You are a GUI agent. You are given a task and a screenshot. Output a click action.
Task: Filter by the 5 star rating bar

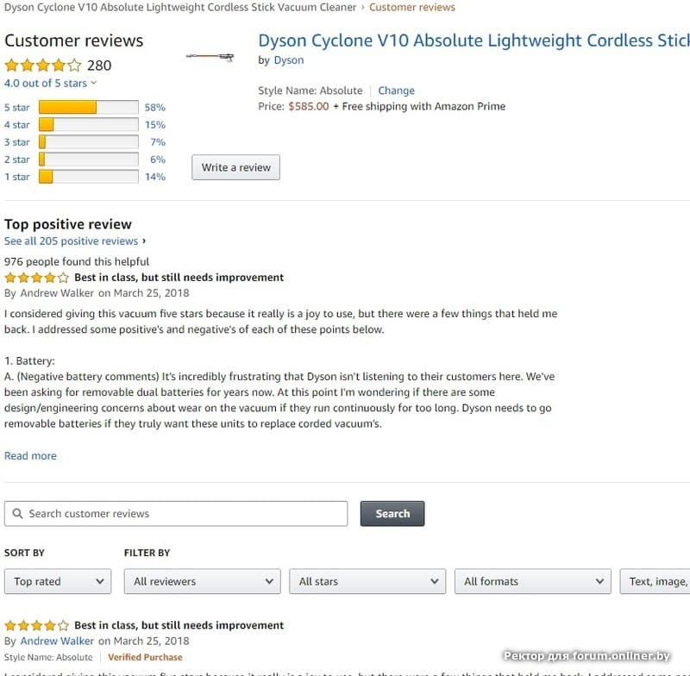click(88, 108)
